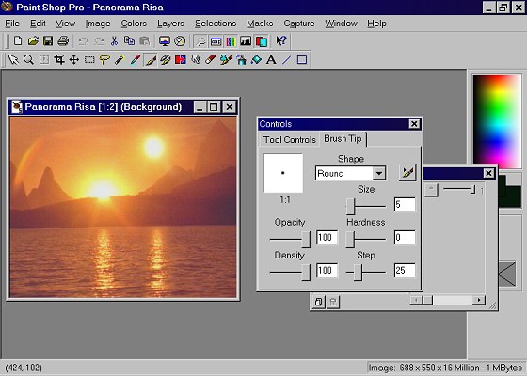Image resolution: width=527 pixels, height=376 pixels.
Task: Toggle the Color Palette toolbar button
Action: pos(231,41)
